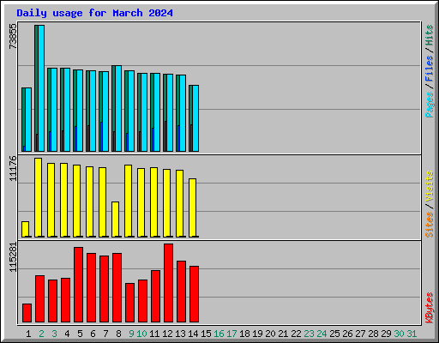Click the yellow visits bar for day 5
Viewport: 439px width, 343px height.
76,201
